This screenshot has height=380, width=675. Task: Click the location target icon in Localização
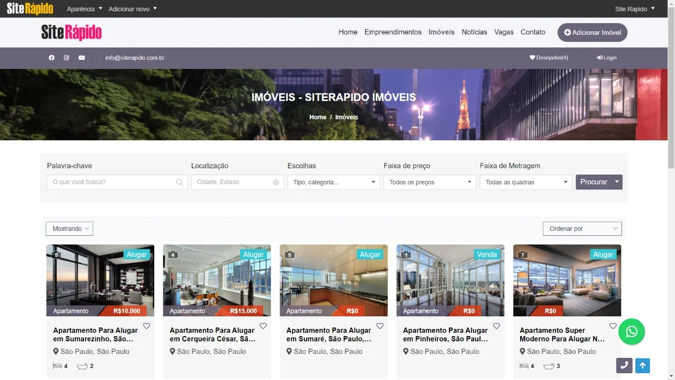[x=276, y=182]
